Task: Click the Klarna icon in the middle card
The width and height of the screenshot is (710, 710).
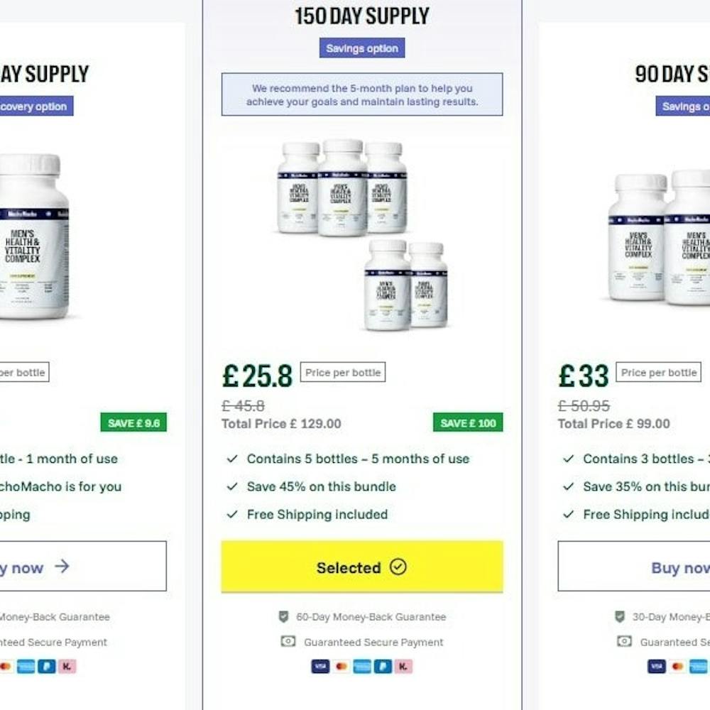Action: [403, 667]
